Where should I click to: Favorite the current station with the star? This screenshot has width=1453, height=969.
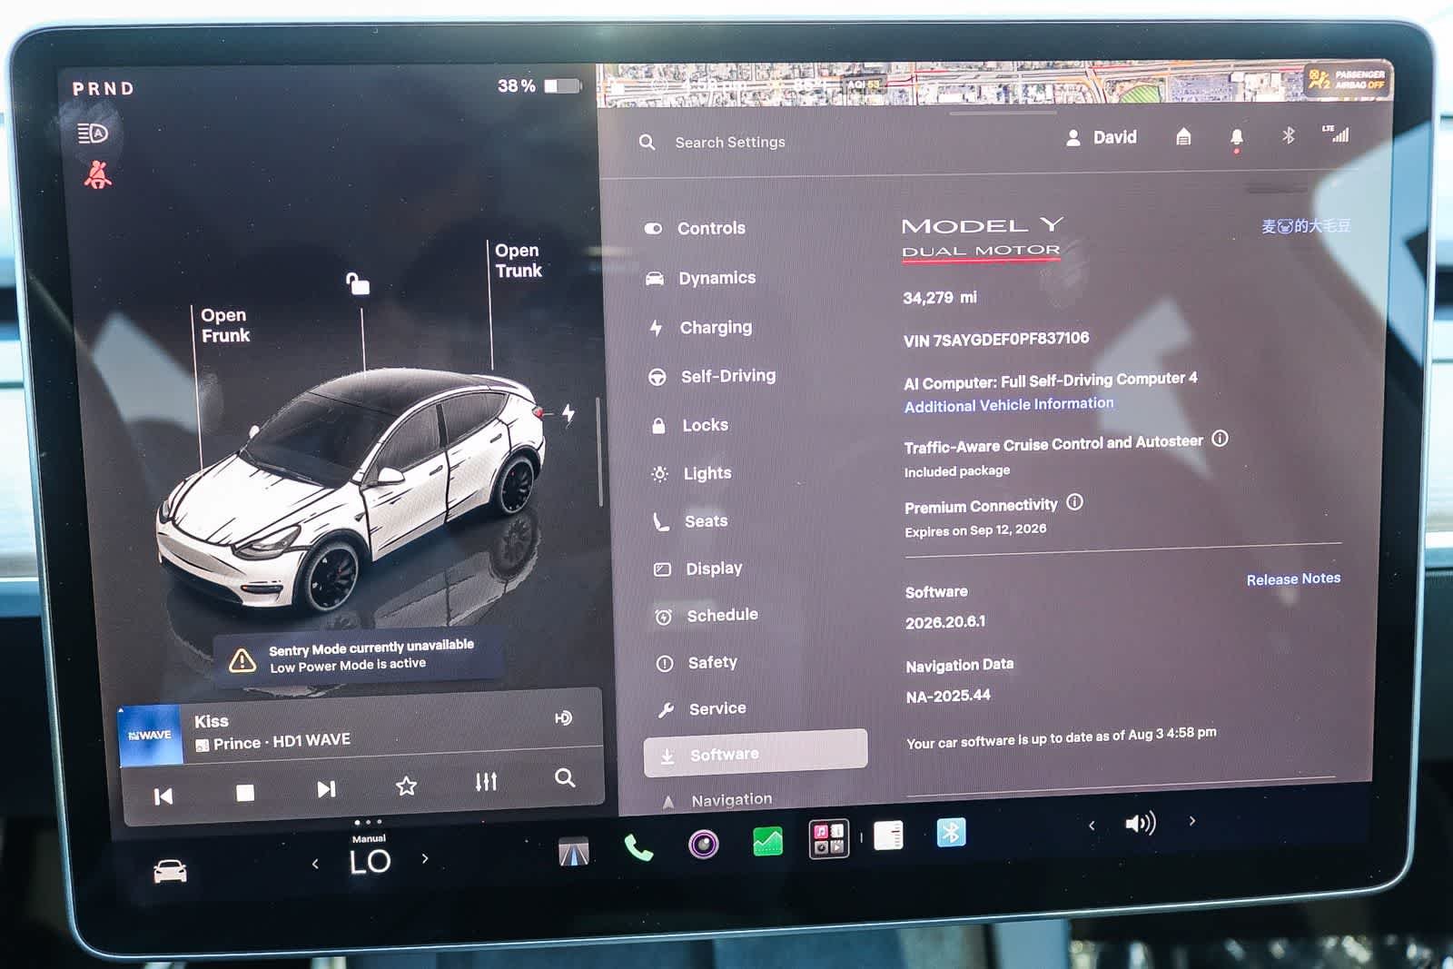coord(406,786)
